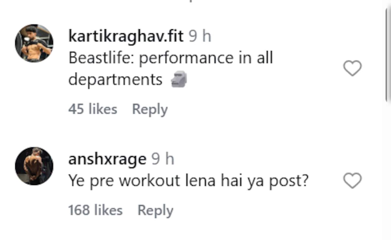View the 45 likes list
The height and width of the screenshot is (240, 391).
pyautogui.click(x=93, y=109)
